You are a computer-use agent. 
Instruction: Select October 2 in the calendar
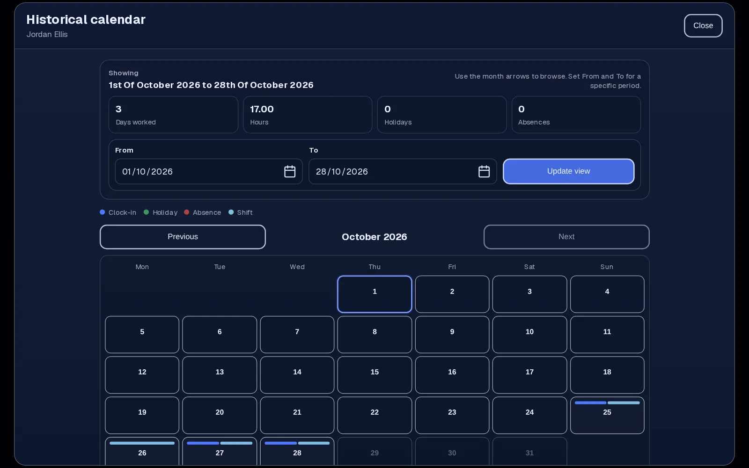tap(452, 294)
